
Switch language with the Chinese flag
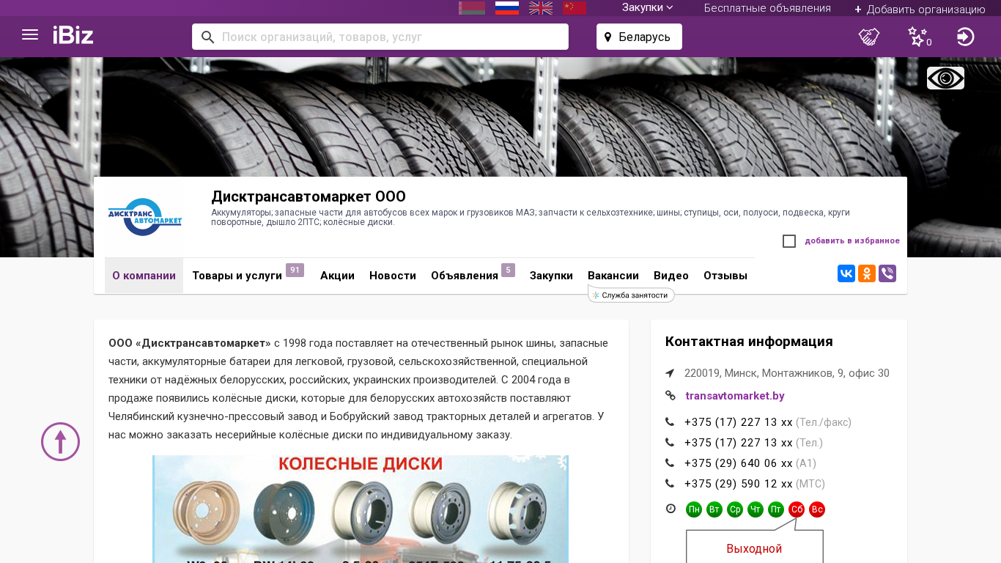point(575,7)
